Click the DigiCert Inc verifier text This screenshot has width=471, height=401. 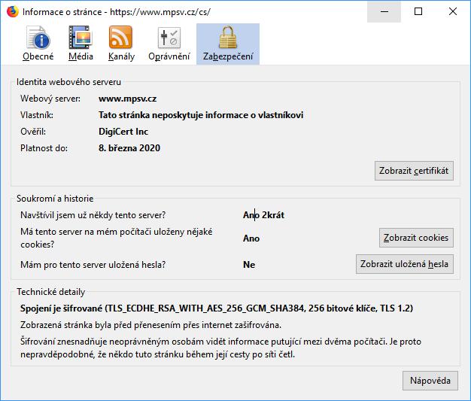(x=123, y=132)
